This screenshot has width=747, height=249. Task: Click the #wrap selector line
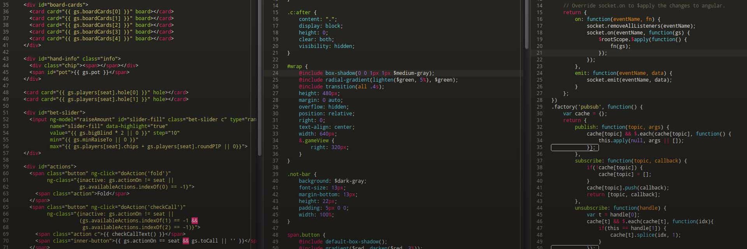coord(297,67)
